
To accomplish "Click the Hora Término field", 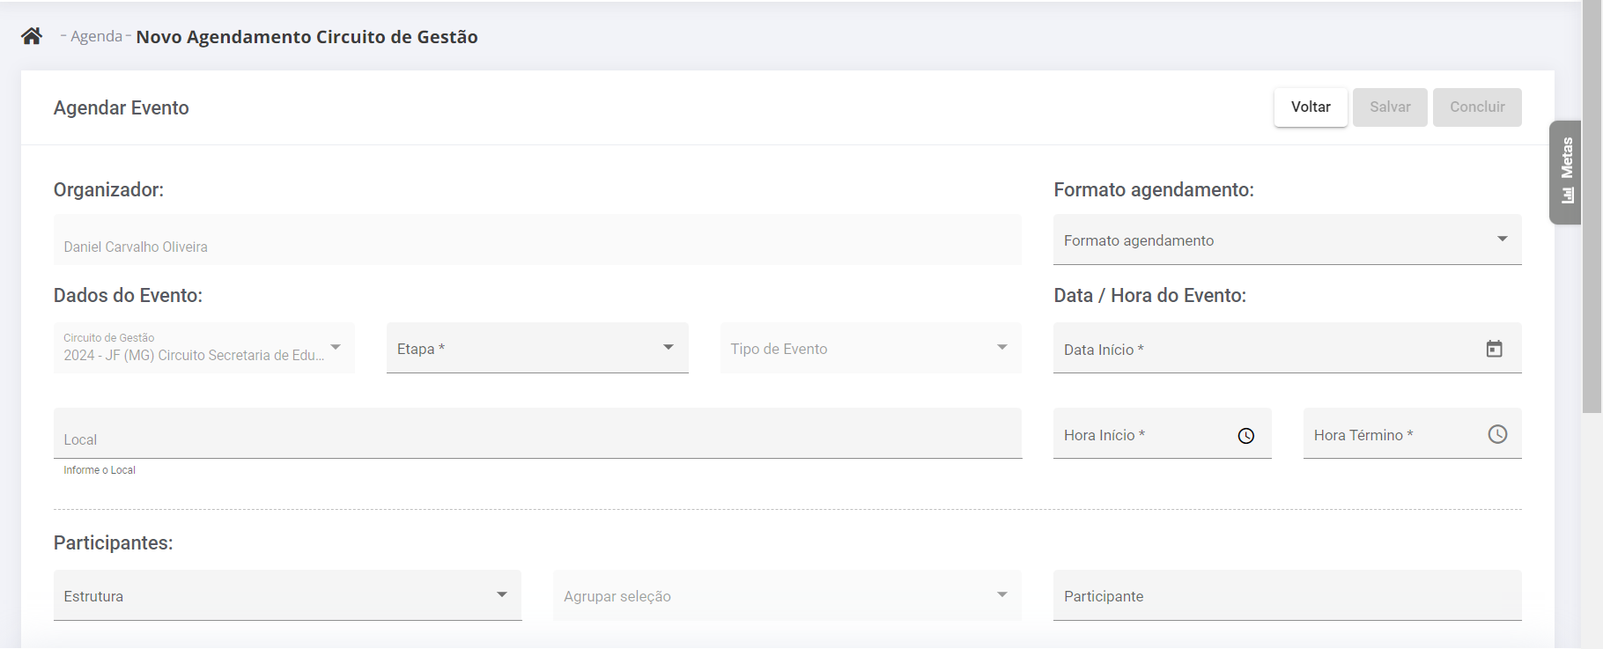I will 1412,433.
